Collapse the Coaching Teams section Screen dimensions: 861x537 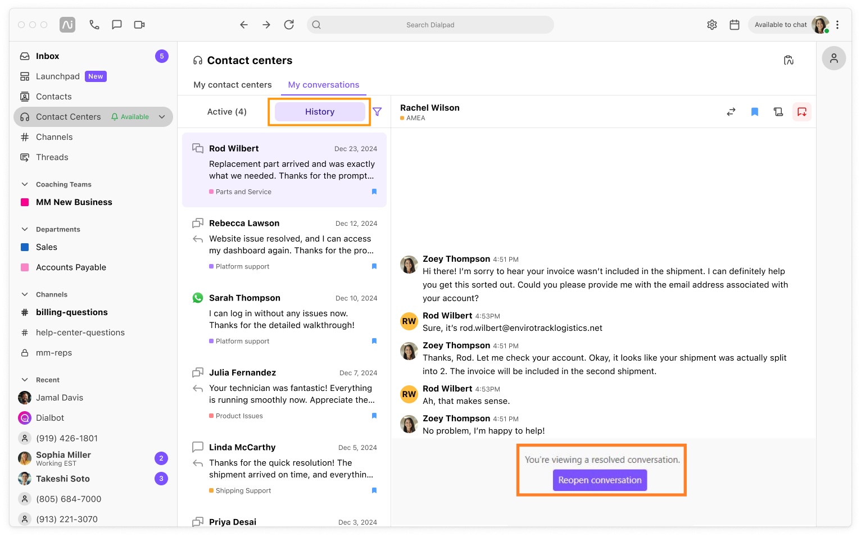click(25, 184)
